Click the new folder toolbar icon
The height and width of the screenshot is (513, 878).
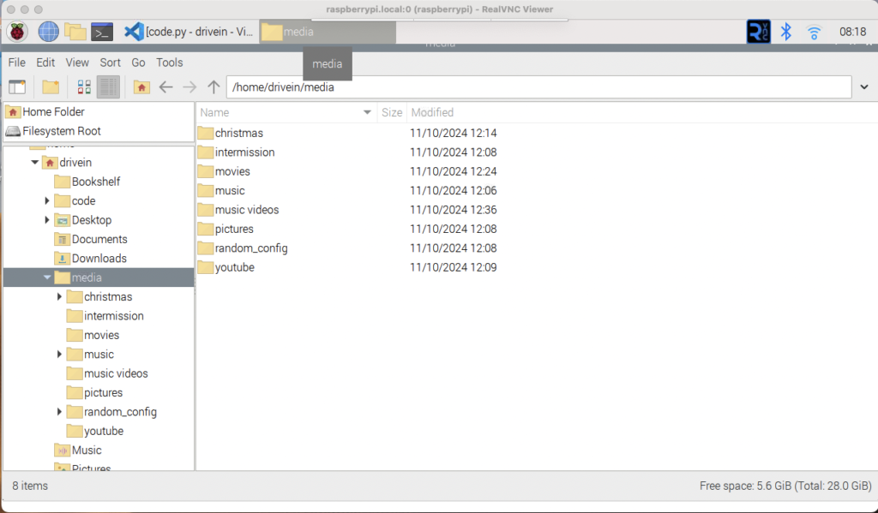pos(51,86)
